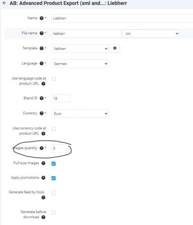Expand the Template dropdown showing liebherr

pyautogui.click(x=80, y=49)
